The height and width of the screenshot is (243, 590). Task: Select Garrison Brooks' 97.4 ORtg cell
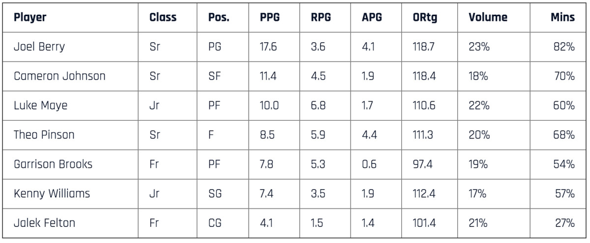coord(423,164)
